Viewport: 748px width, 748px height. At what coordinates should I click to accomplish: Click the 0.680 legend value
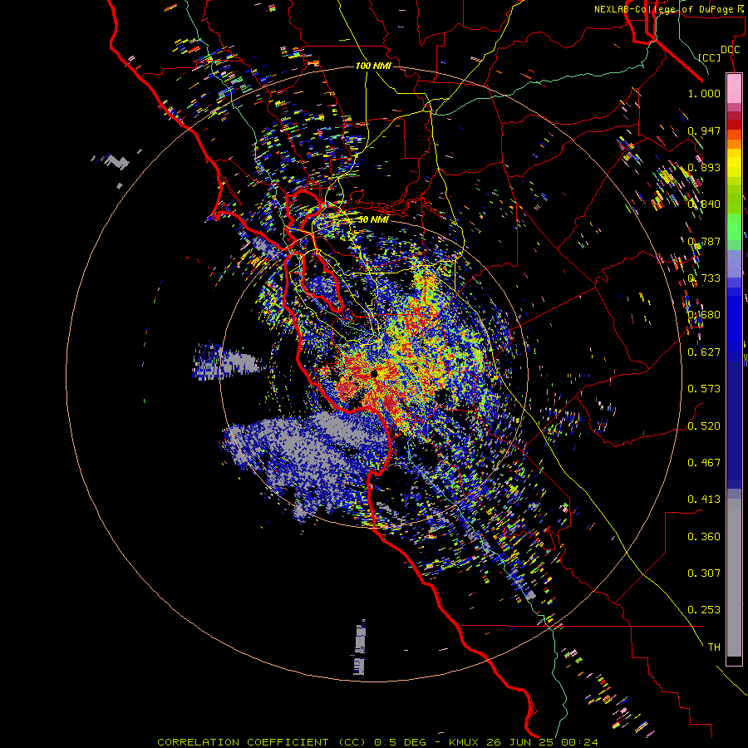coord(704,315)
